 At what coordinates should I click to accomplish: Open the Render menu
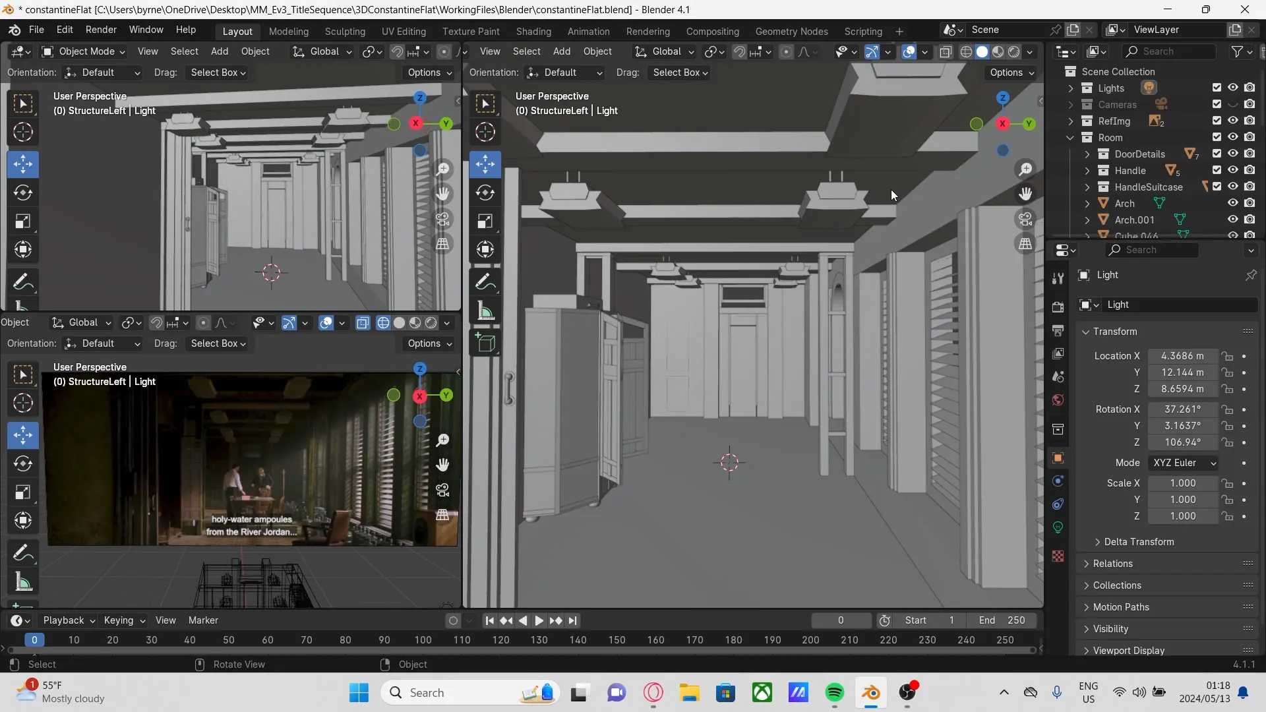(x=101, y=30)
